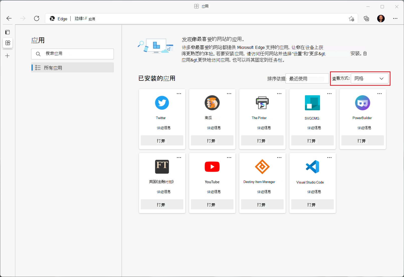
Task: Open the 排序依据 最近使用 sort dropdown
Action: (307, 78)
